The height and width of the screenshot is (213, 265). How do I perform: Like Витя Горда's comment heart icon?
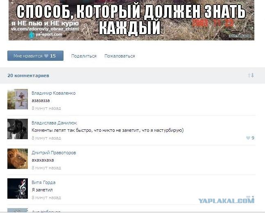(x=248, y=197)
